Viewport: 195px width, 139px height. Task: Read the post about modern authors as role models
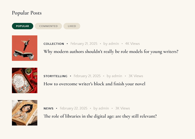coord(111,51)
